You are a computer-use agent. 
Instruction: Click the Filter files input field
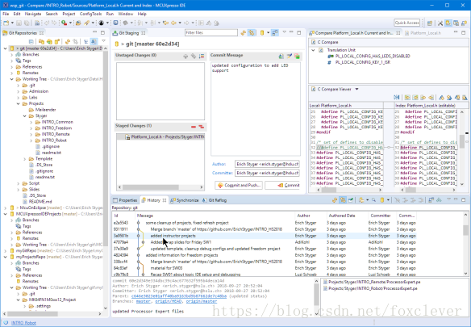[210, 32]
